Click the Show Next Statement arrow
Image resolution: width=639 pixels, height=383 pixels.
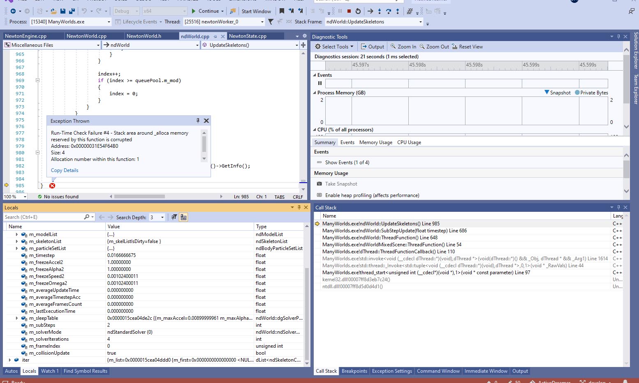[370, 11]
